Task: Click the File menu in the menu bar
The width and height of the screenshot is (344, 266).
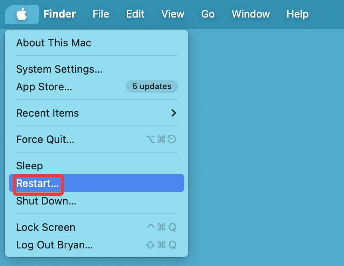Action: coord(101,14)
